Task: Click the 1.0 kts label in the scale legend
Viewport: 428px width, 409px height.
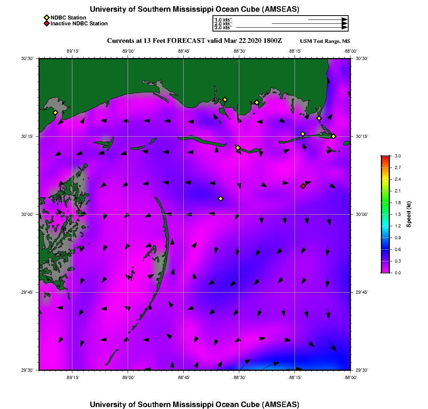Action: click(223, 19)
